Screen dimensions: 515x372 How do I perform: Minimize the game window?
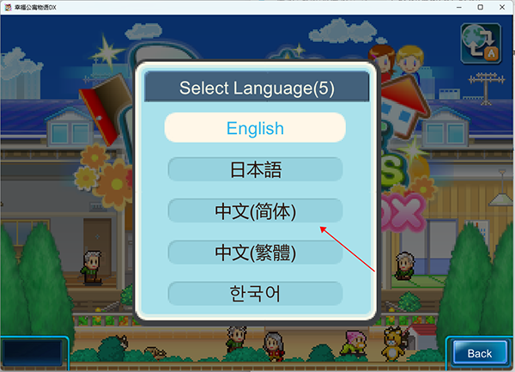[459, 7]
